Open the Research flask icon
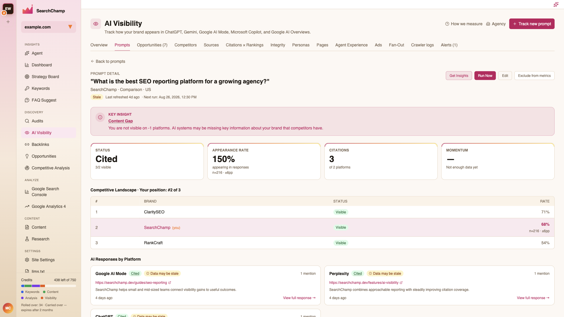 point(27,239)
